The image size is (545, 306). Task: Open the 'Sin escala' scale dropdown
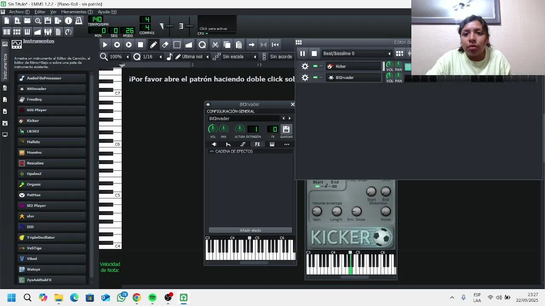pos(239,57)
